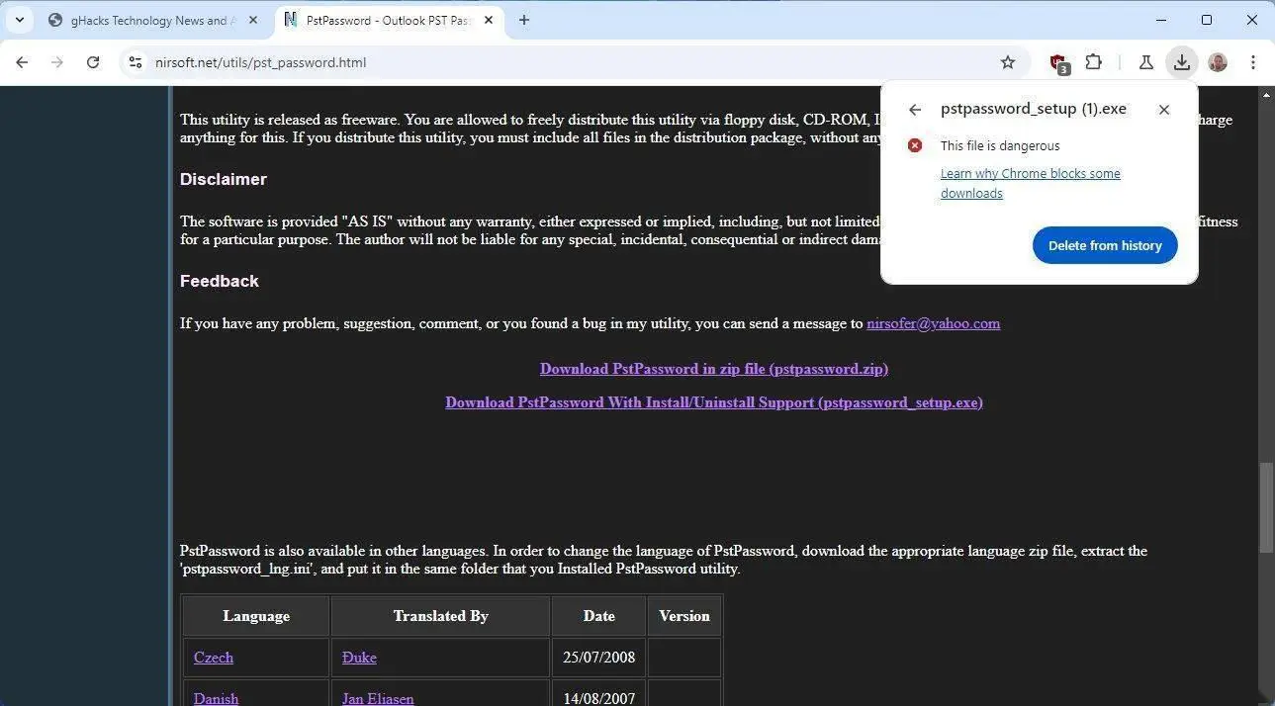The image size is (1275, 706).
Task: Click the extensions puzzle piece icon
Action: 1094,62
